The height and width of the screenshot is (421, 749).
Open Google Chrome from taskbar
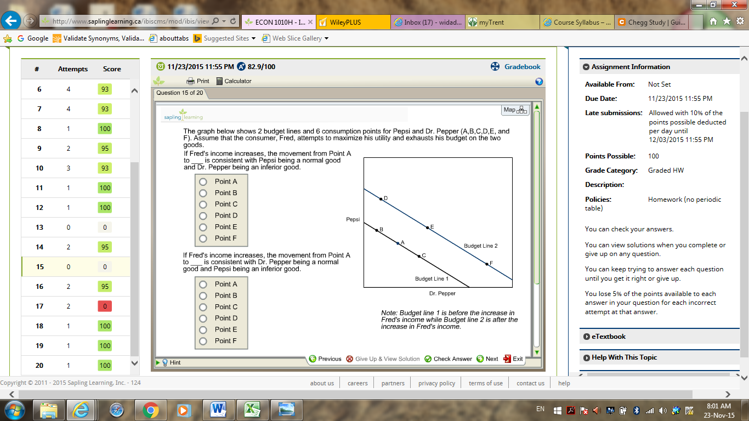(x=151, y=409)
